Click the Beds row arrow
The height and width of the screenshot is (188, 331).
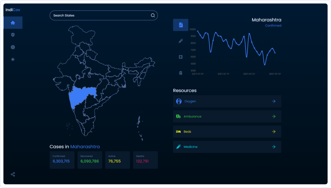[274, 132]
